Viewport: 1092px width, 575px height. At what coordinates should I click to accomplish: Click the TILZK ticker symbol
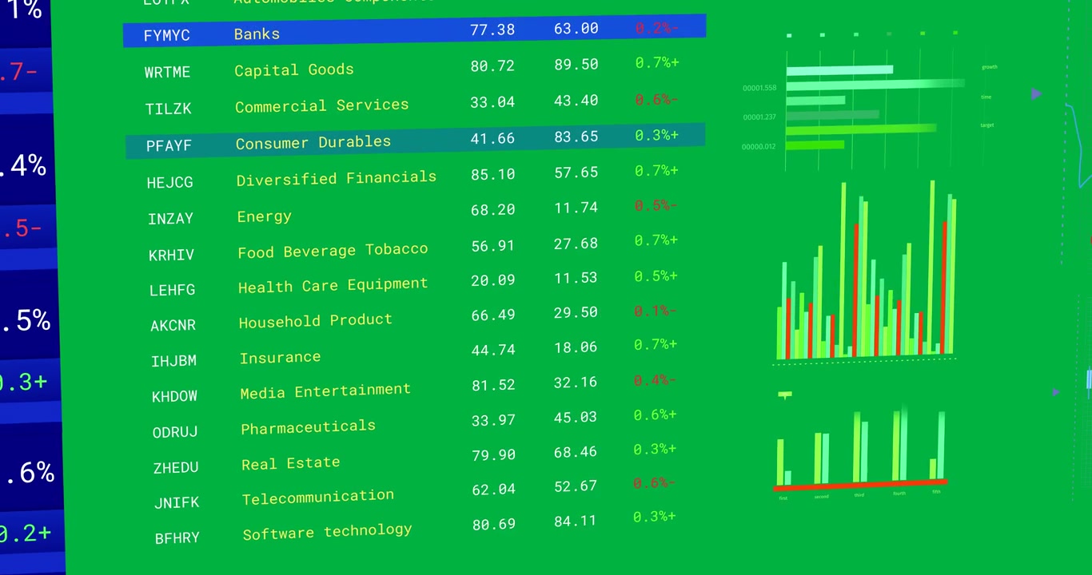[168, 109]
